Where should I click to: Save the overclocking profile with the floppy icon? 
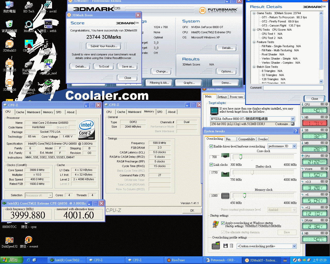(225, 246)
